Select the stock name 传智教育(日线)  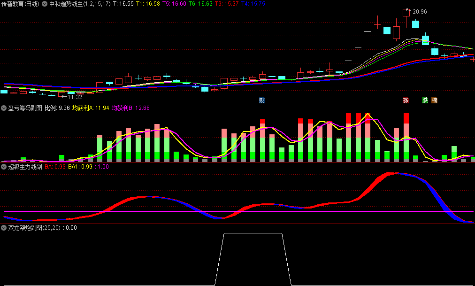pyautogui.click(x=20, y=4)
